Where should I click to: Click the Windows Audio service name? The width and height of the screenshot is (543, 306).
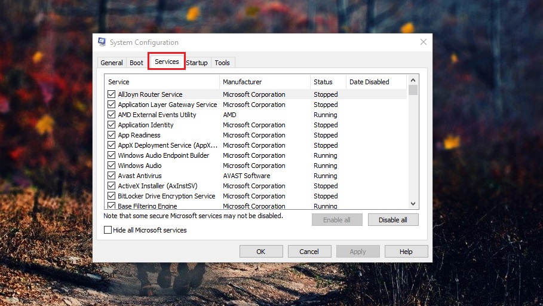point(140,166)
